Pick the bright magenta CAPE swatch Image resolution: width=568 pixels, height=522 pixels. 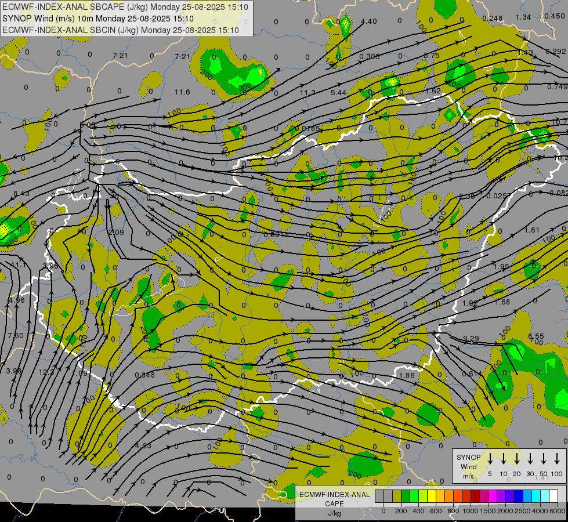(x=493, y=496)
